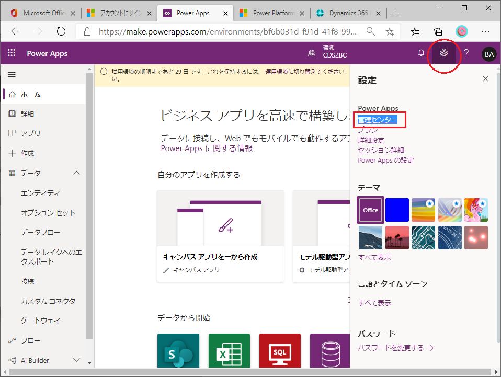Open オプション セット under データ
Image resolution: width=501 pixels, height=377 pixels.
click(48, 212)
